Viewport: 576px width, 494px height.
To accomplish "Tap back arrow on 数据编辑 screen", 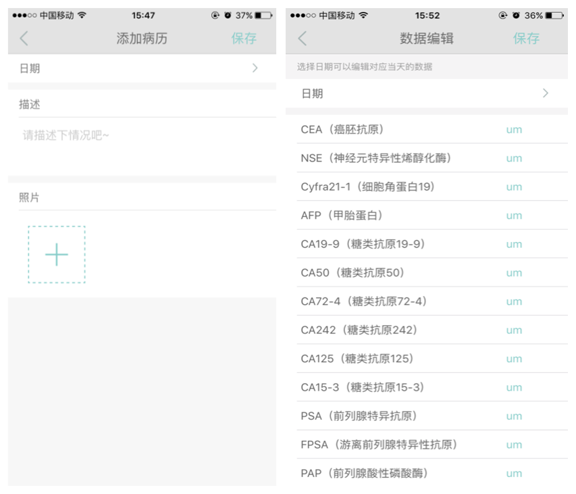I will 302,39.
